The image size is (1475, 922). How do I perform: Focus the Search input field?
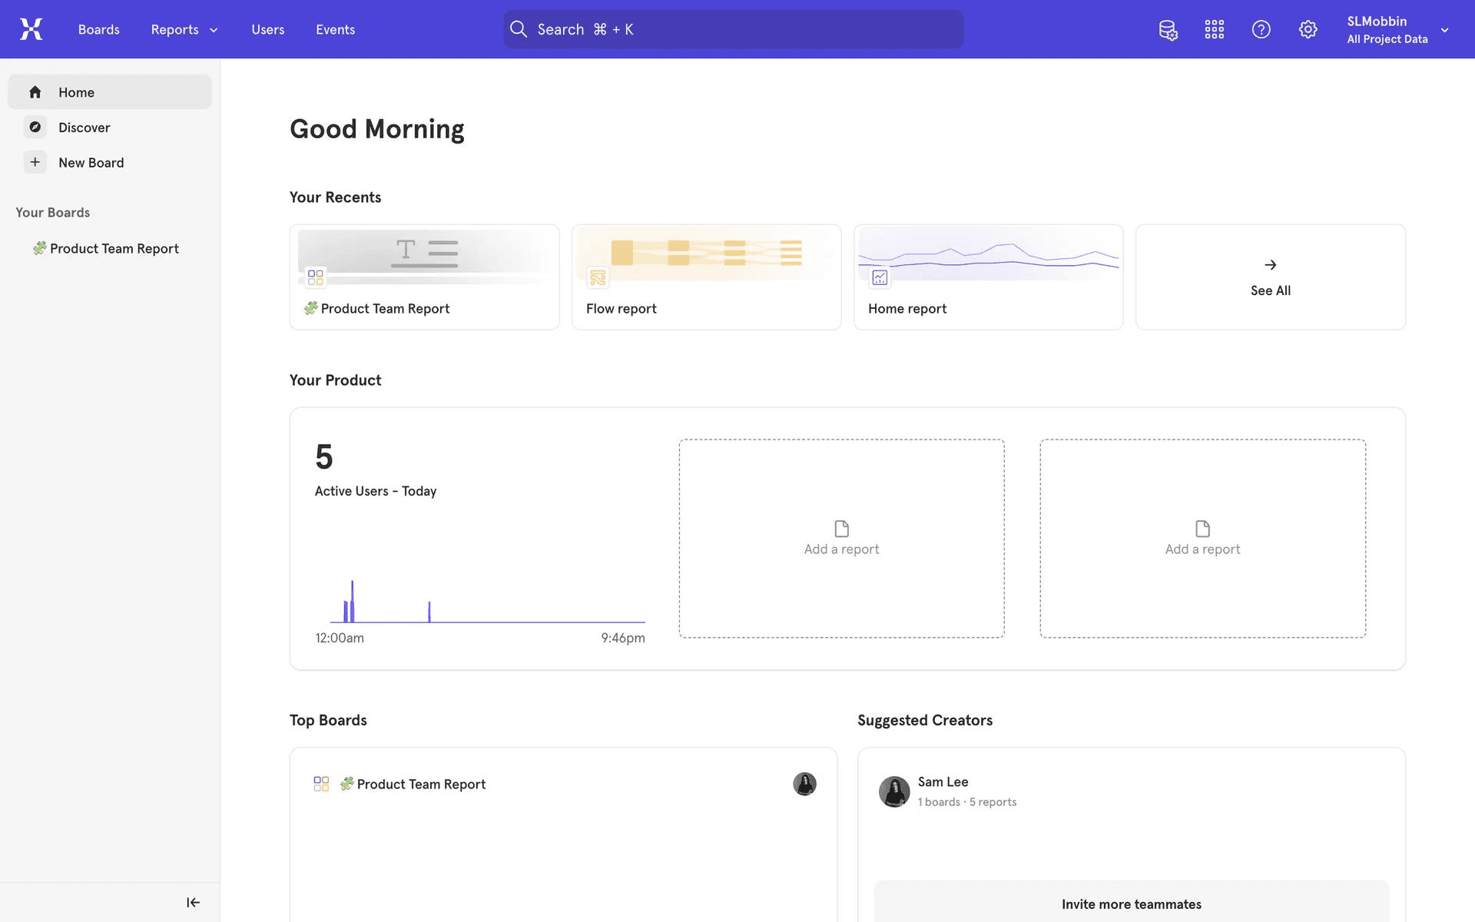[x=733, y=30]
